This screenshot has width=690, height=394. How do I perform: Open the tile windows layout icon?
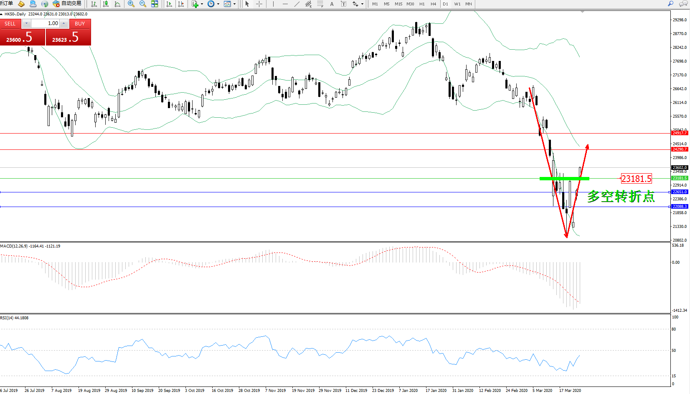tap(155, 4)
